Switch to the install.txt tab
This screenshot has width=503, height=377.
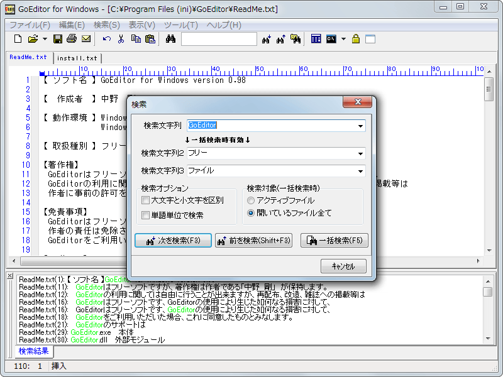pyautogui.click(x=77, y=58)
